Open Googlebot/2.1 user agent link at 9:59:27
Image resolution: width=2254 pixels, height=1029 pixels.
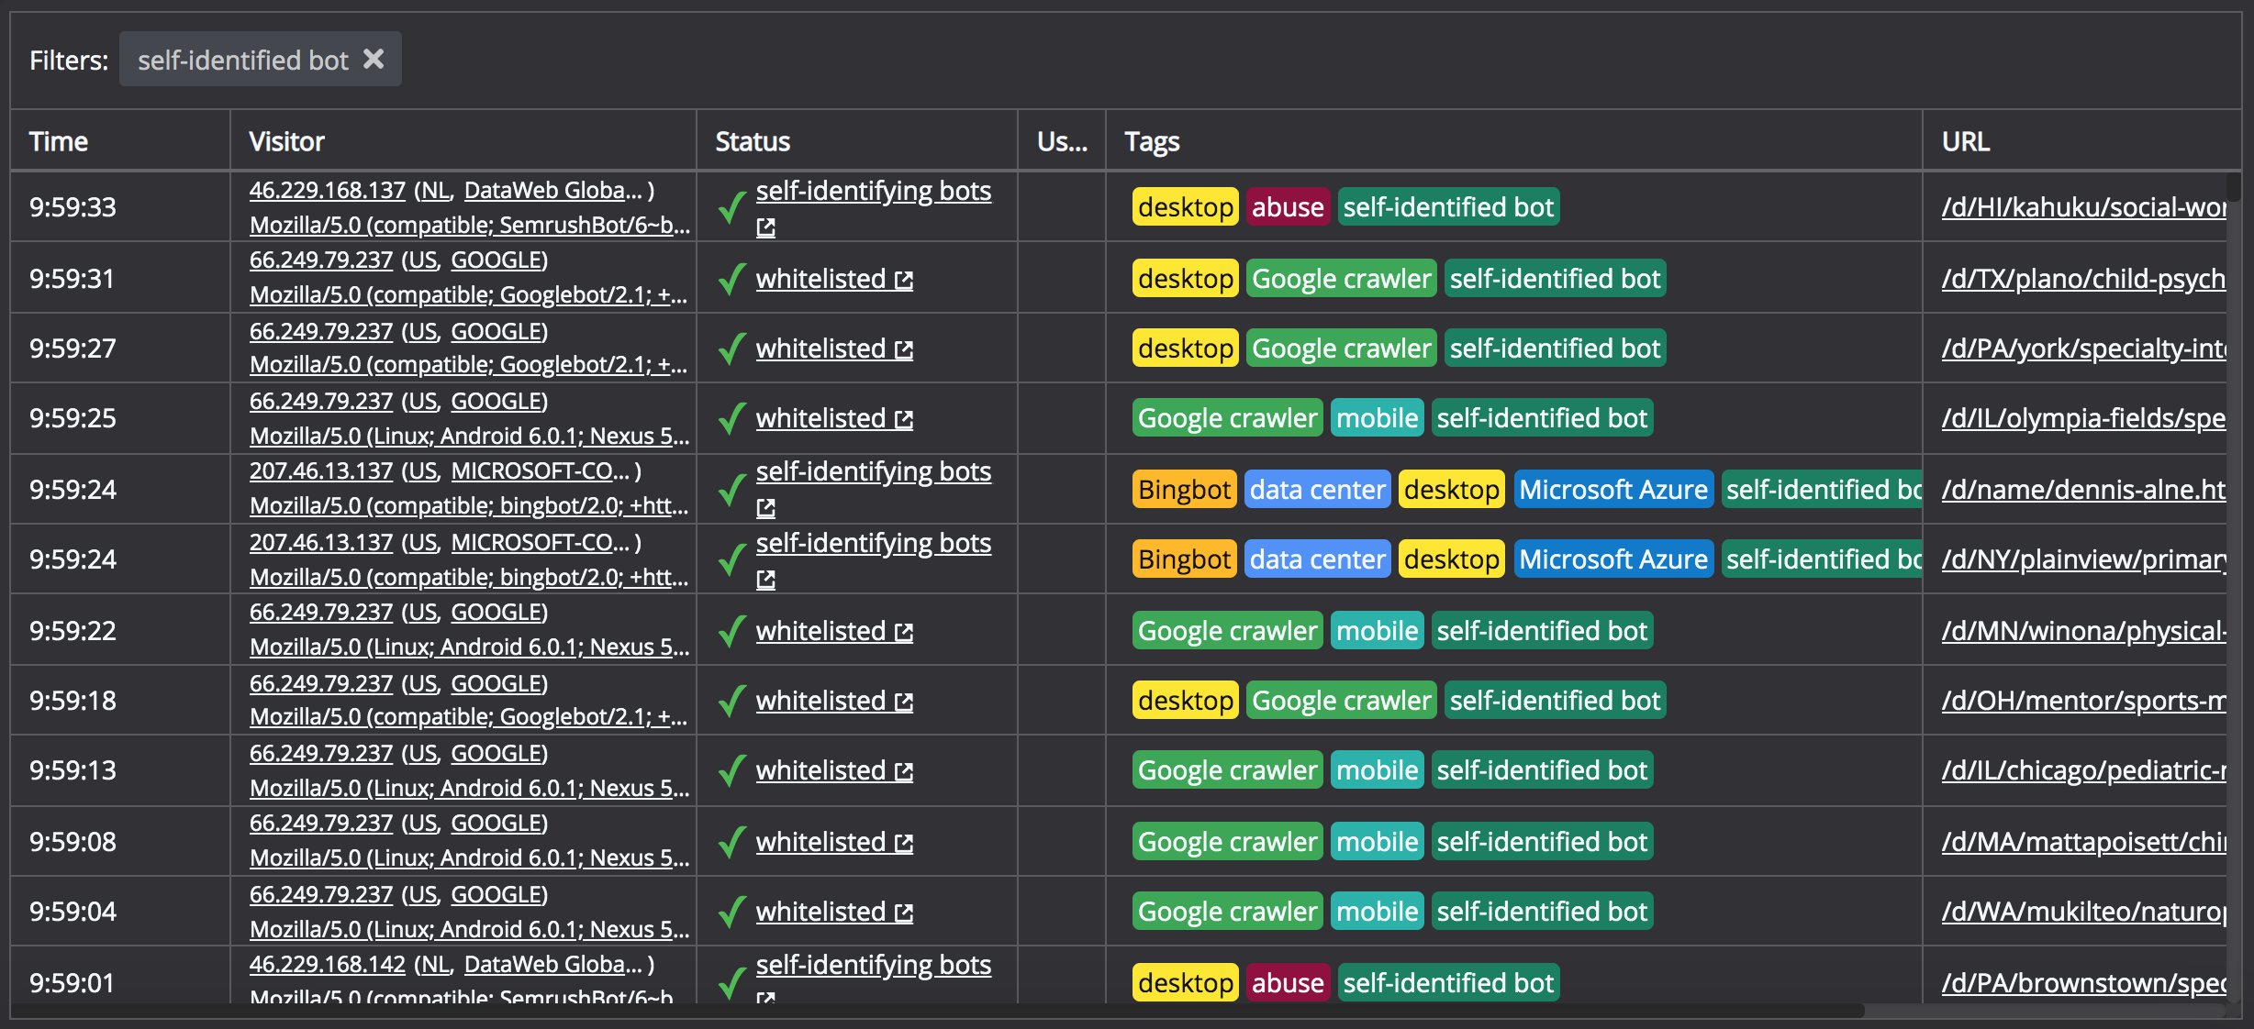468,364
